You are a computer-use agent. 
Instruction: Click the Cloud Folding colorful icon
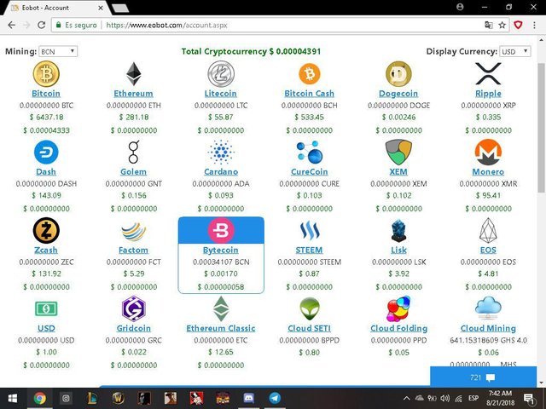click(x=398, y=308)
